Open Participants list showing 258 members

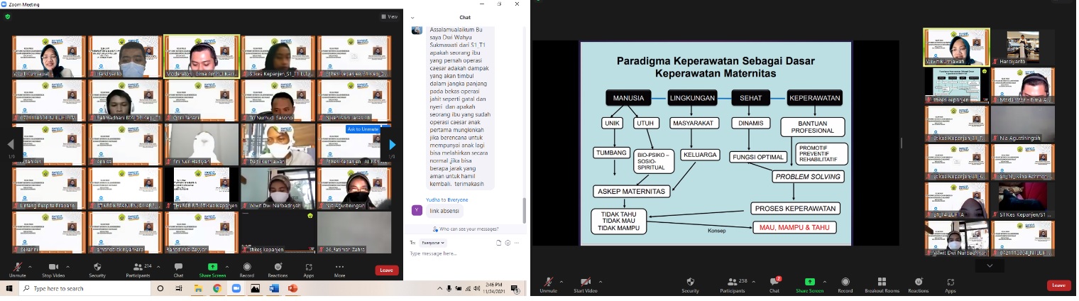[732, 284]
